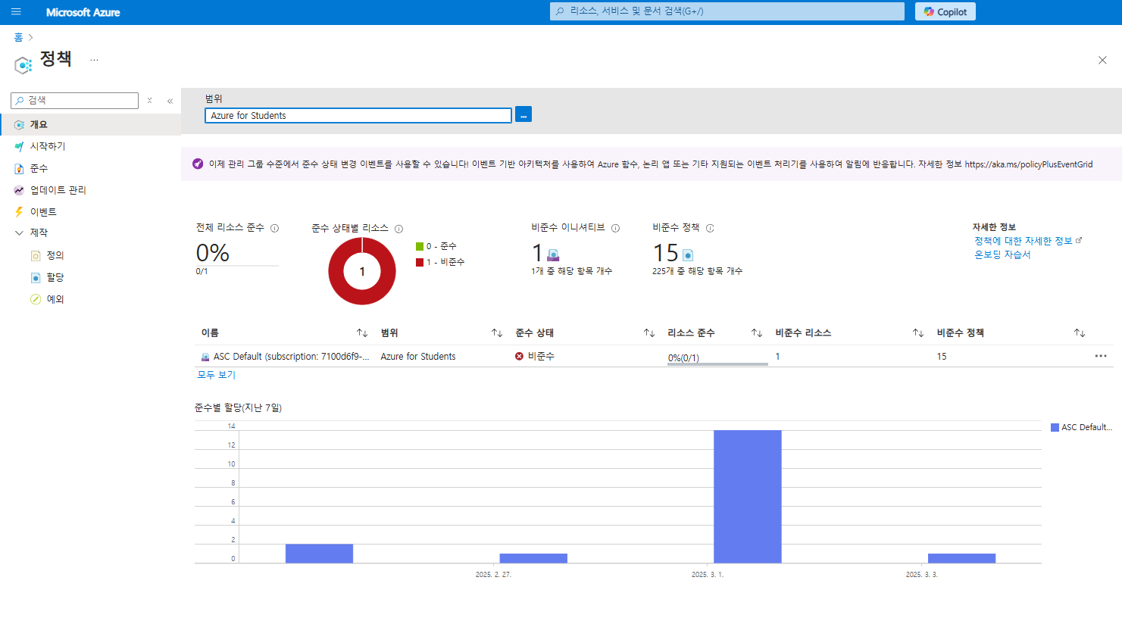1122x621 pixels.
Task: Click the Microsoft Azure logo text
Action: tap(83, 12)
